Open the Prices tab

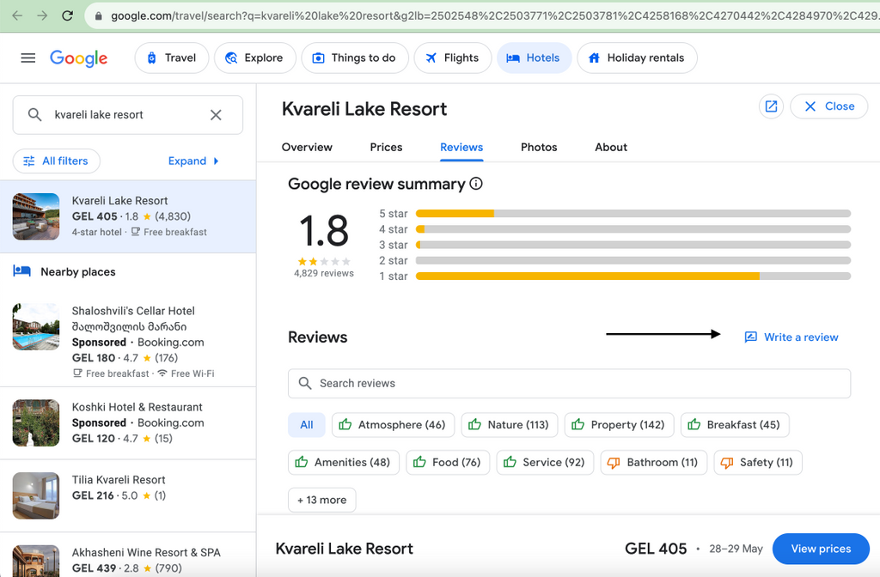(x=386, y=147)
